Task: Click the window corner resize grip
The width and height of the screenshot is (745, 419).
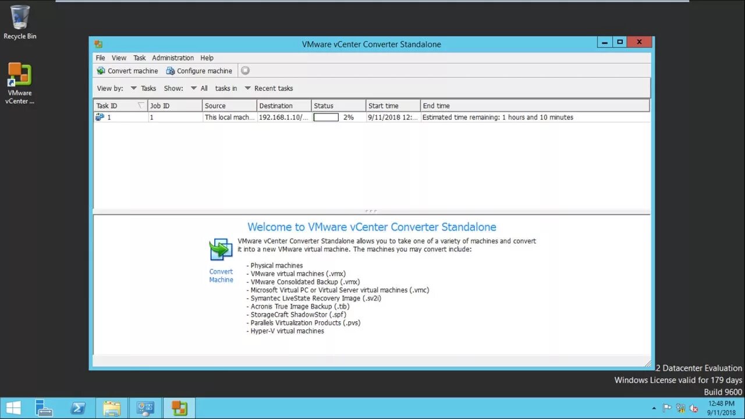Action: click(648, 364)
